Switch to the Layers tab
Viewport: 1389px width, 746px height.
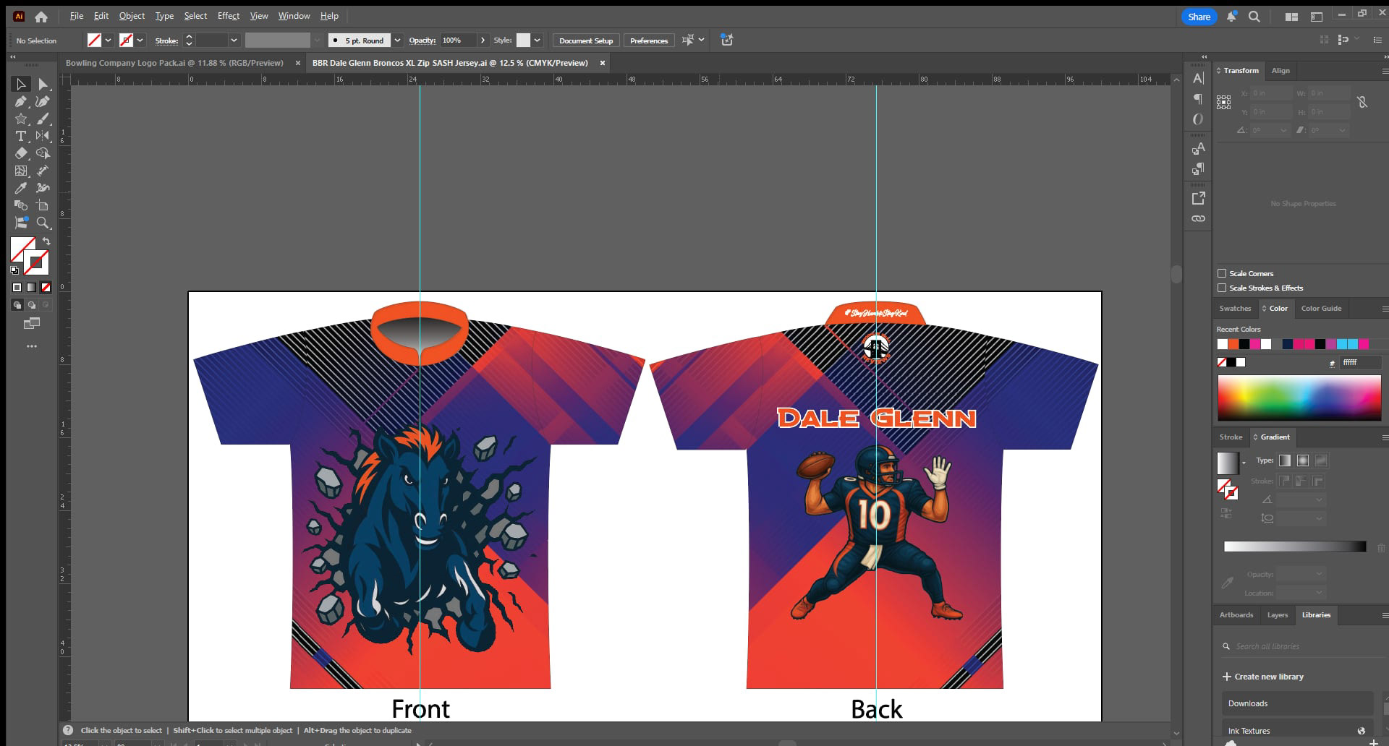tap(1277, 615)
